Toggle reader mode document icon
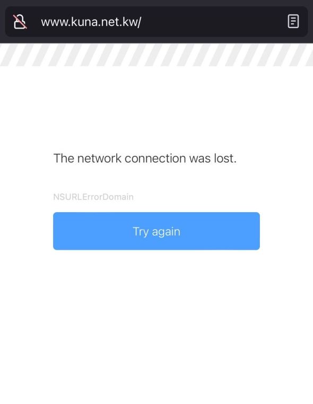The width and height of the screenshot is (313, 404). coord(293,21)
